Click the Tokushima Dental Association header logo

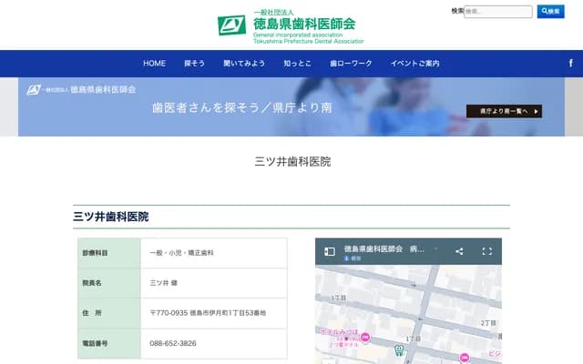pyautogui.click(x=291, y=25)
